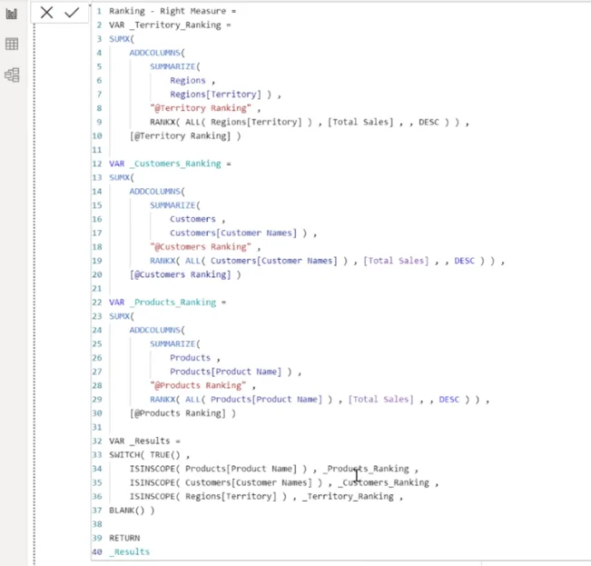Click '_Customers_Ranking' on line 35
Viewport: 591px width, 566px height.
383,483
